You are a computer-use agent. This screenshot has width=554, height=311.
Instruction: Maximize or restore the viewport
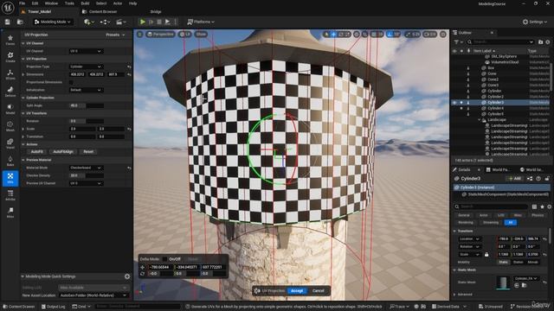click(x=442, y=35)
